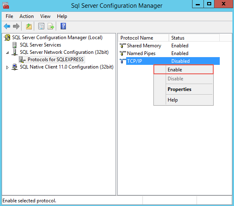
Task: Choose Properties in the context menu
Action: 184,89
